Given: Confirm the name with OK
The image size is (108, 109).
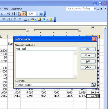Looking at the screenshot, I should point(88,49).
